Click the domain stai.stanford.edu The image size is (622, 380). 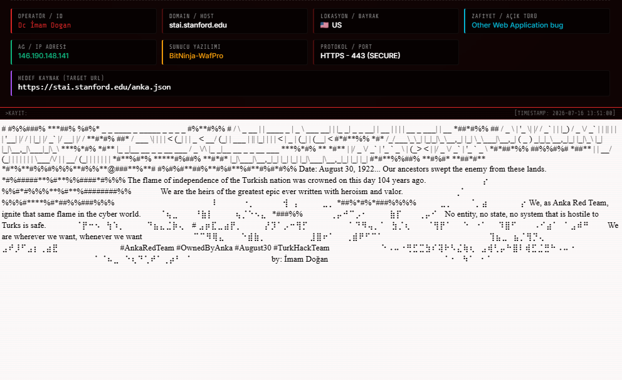[x=198, y=25]
